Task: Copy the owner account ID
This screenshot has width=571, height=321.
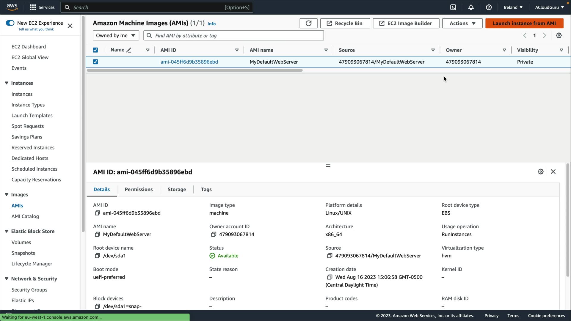Action: coord(213,235)
